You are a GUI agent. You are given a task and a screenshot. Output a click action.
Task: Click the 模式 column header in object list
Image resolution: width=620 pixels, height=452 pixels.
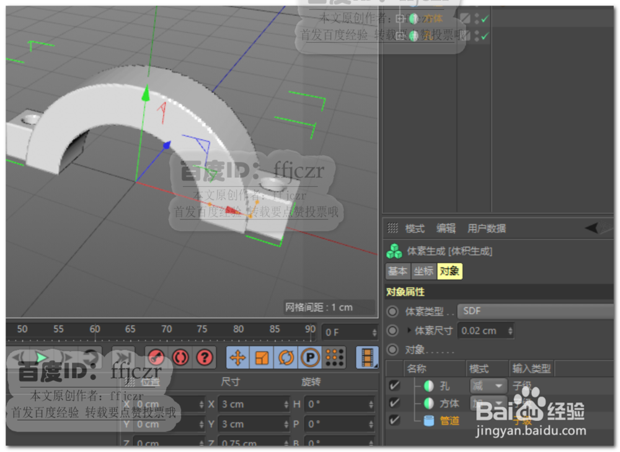point(488,368)
